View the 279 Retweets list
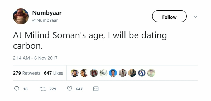The image size is (211, 101). (27, 73)
